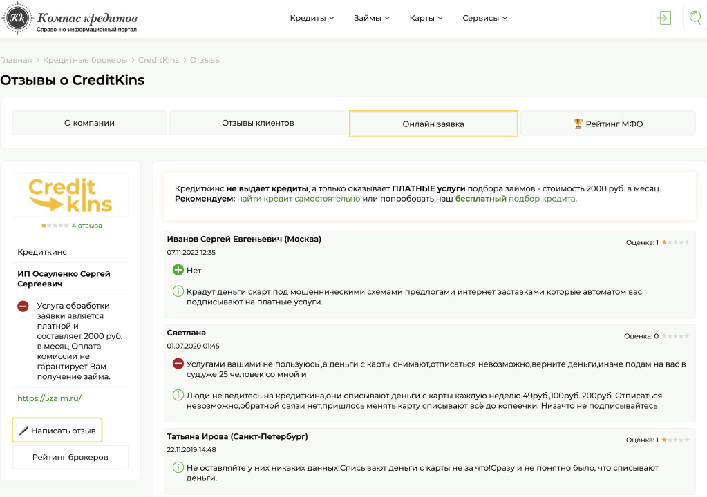The height and width of the screenshot is (497, 707).
Task: Expand the Займы dropdown menu
Action: [371, 19]
